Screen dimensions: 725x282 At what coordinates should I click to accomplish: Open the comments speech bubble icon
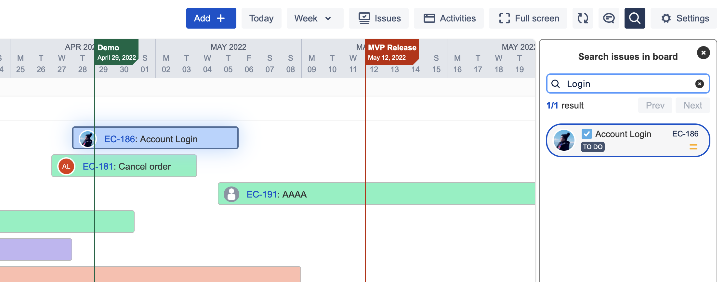tap(609, 18)
